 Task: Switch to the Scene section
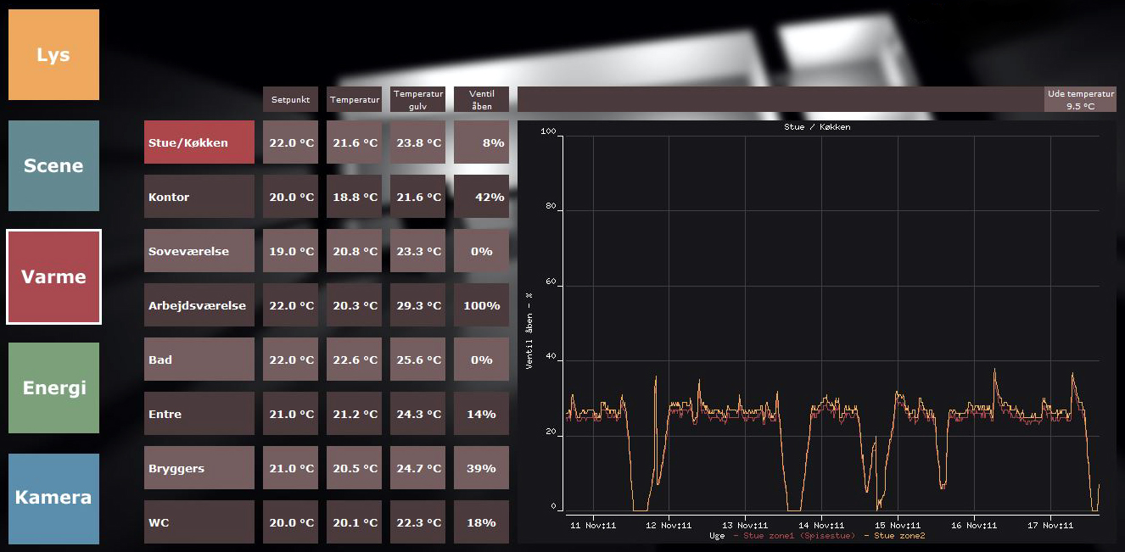point(53,165)
